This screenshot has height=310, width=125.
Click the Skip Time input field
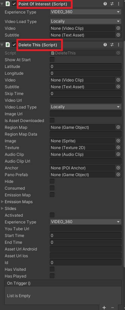coord(86,94)
